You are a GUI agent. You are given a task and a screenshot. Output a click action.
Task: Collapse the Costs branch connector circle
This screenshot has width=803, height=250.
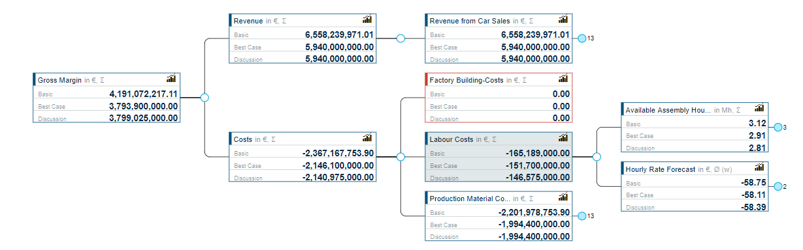click(401, 157)
